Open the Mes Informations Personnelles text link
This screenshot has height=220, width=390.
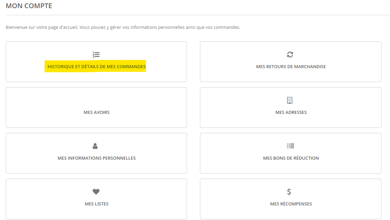97,158
